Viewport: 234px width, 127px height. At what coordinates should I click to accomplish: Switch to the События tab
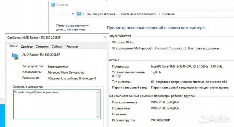(x=57, y=46)
